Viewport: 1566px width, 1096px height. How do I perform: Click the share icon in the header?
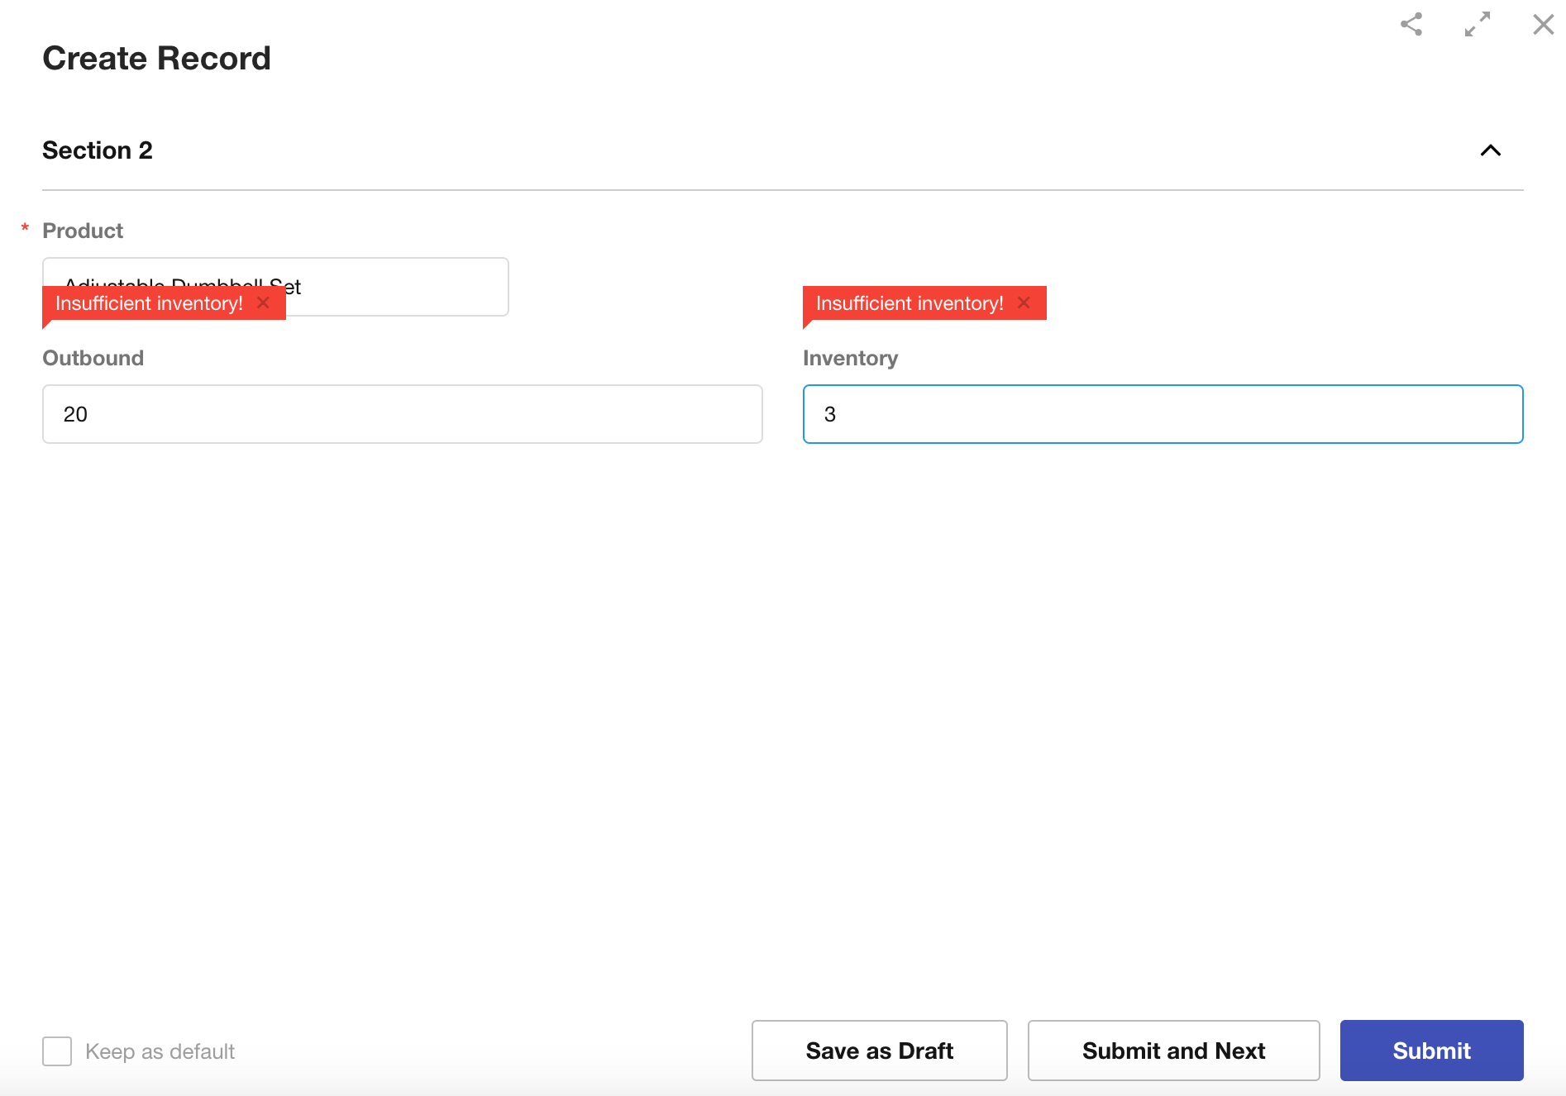(x=1411, y=24)
